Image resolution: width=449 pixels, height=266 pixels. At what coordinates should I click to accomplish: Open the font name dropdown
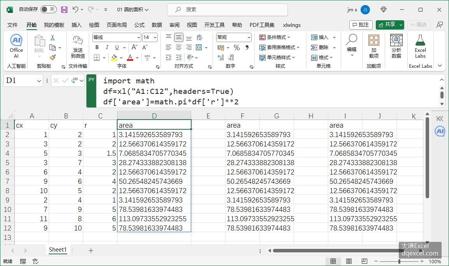click(x=139, y=37)
